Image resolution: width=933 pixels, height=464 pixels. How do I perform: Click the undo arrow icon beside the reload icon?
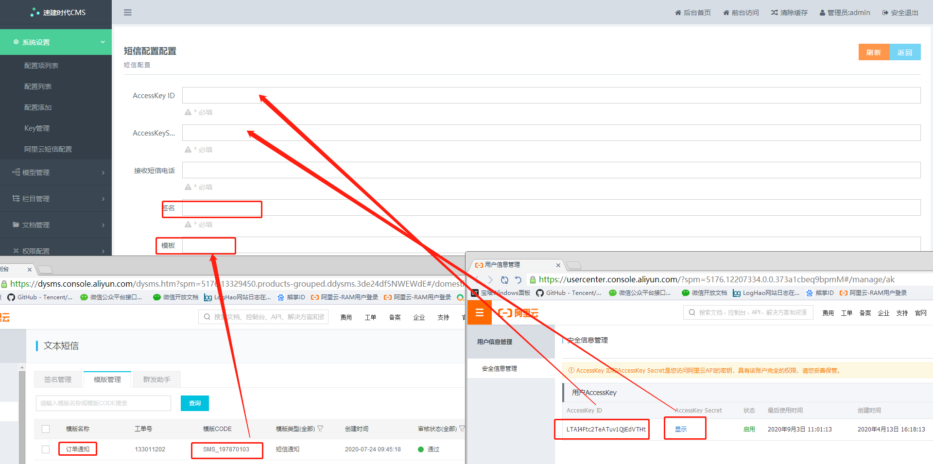518,280
